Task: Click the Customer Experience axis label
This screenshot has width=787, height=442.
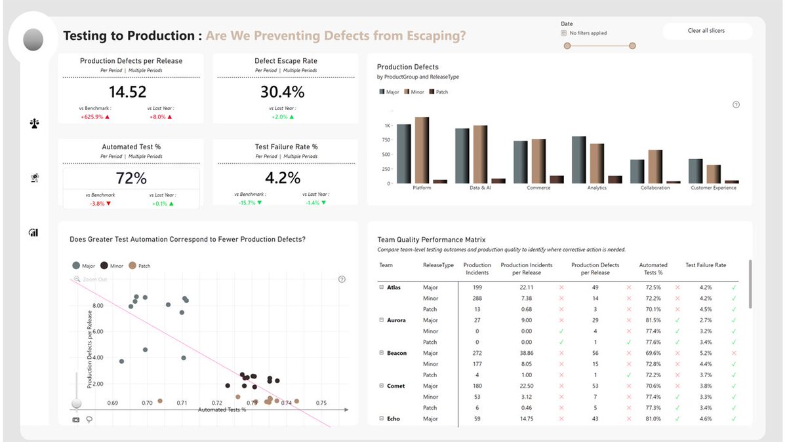Action: click(x=714, y=188)
